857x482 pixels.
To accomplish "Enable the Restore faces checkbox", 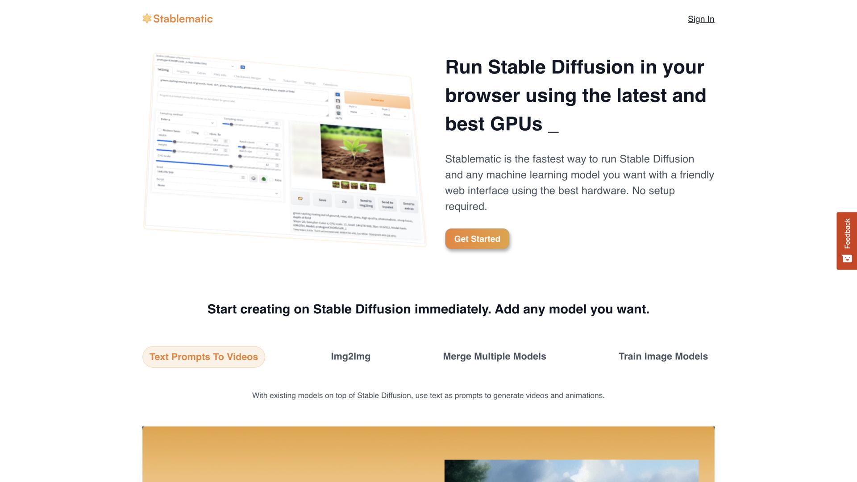I will 160,130.
